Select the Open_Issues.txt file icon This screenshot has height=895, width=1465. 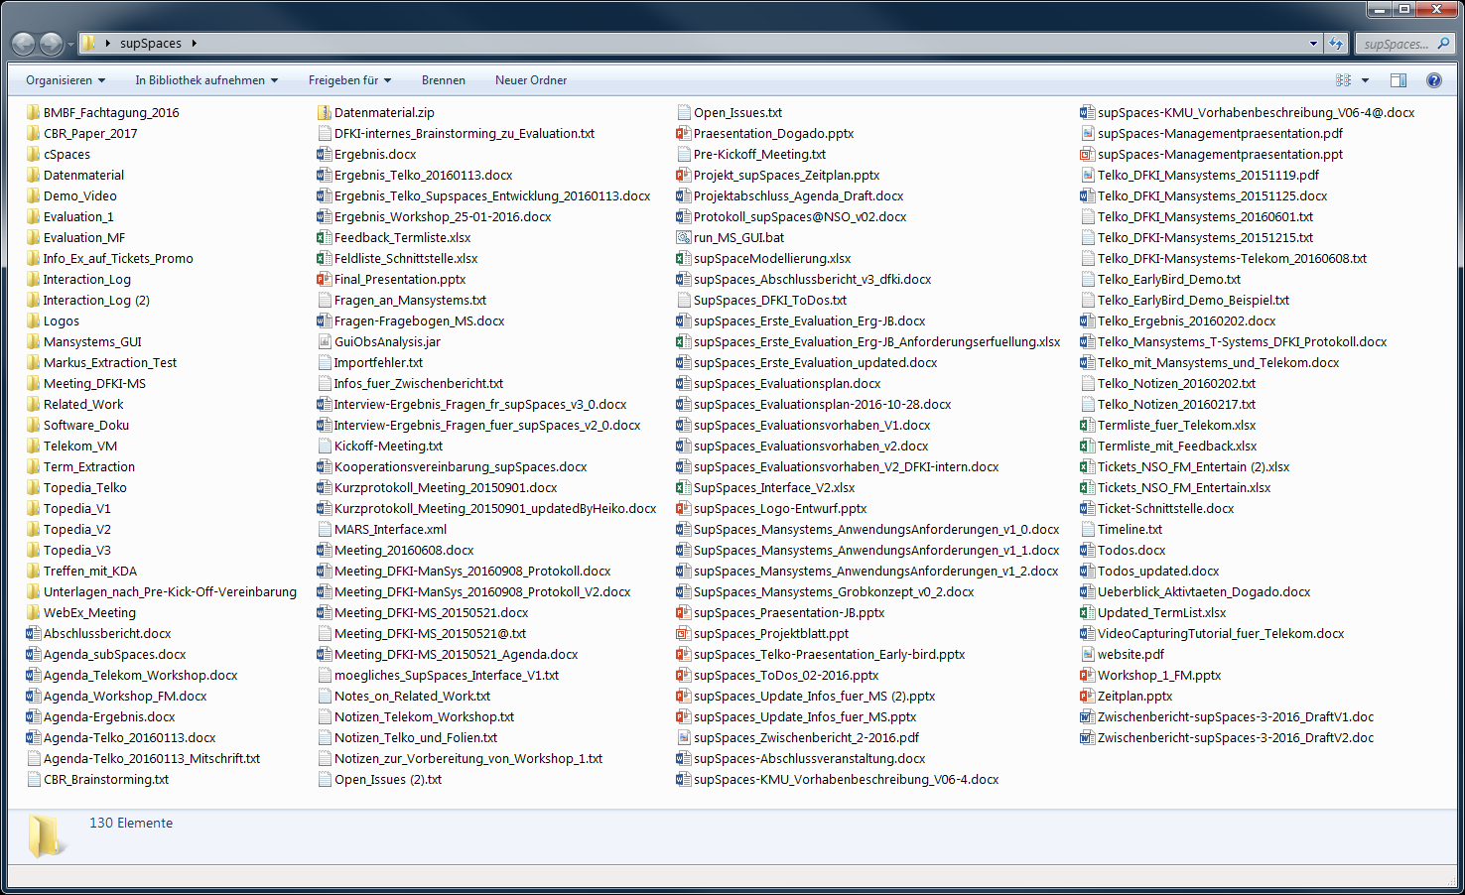point(683,113)
